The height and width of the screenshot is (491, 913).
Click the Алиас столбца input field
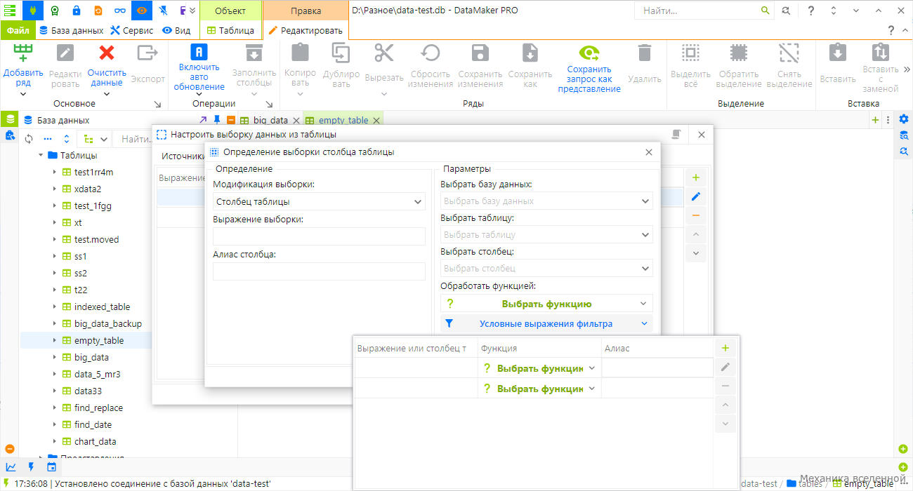coord(319,271)
